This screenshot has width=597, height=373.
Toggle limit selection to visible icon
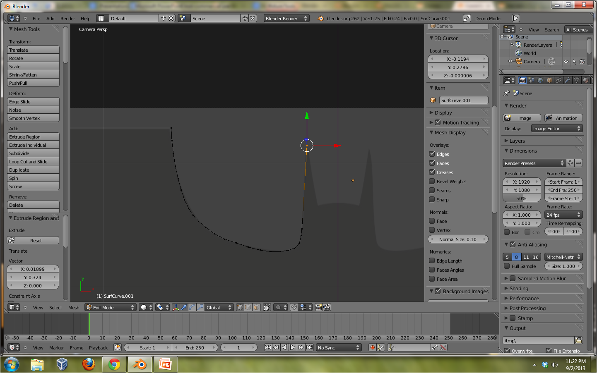pyautogui.click(x=267, y=307)
